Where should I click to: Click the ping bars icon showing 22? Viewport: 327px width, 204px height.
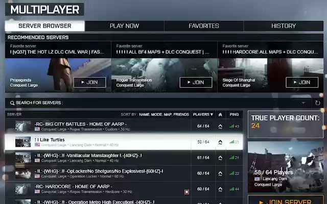(231, 173)
